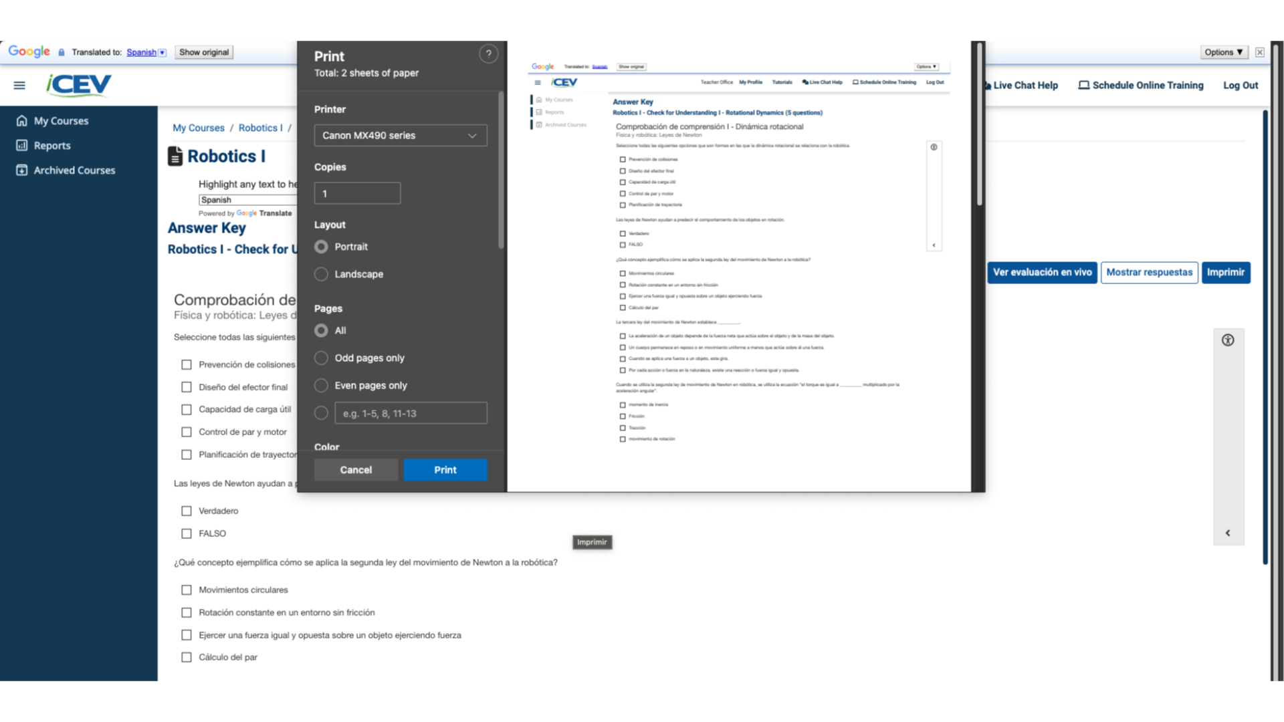The height and width of the screenshot is (722, 1284).
Task: Select 'Odd pages only'
Action: coord(321,358)
